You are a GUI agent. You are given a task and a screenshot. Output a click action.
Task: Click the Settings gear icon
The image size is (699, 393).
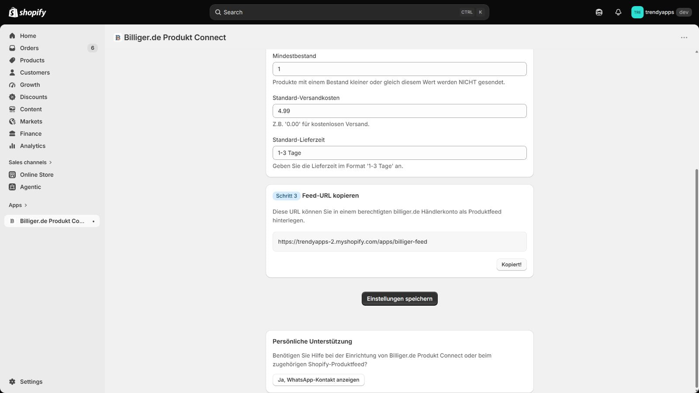(x=12, y=382)
